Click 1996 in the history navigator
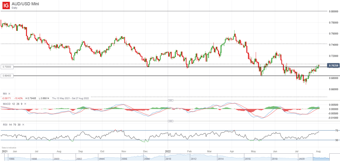The width and height of the screenshot is (340, 163). click(x=12, y=159)
